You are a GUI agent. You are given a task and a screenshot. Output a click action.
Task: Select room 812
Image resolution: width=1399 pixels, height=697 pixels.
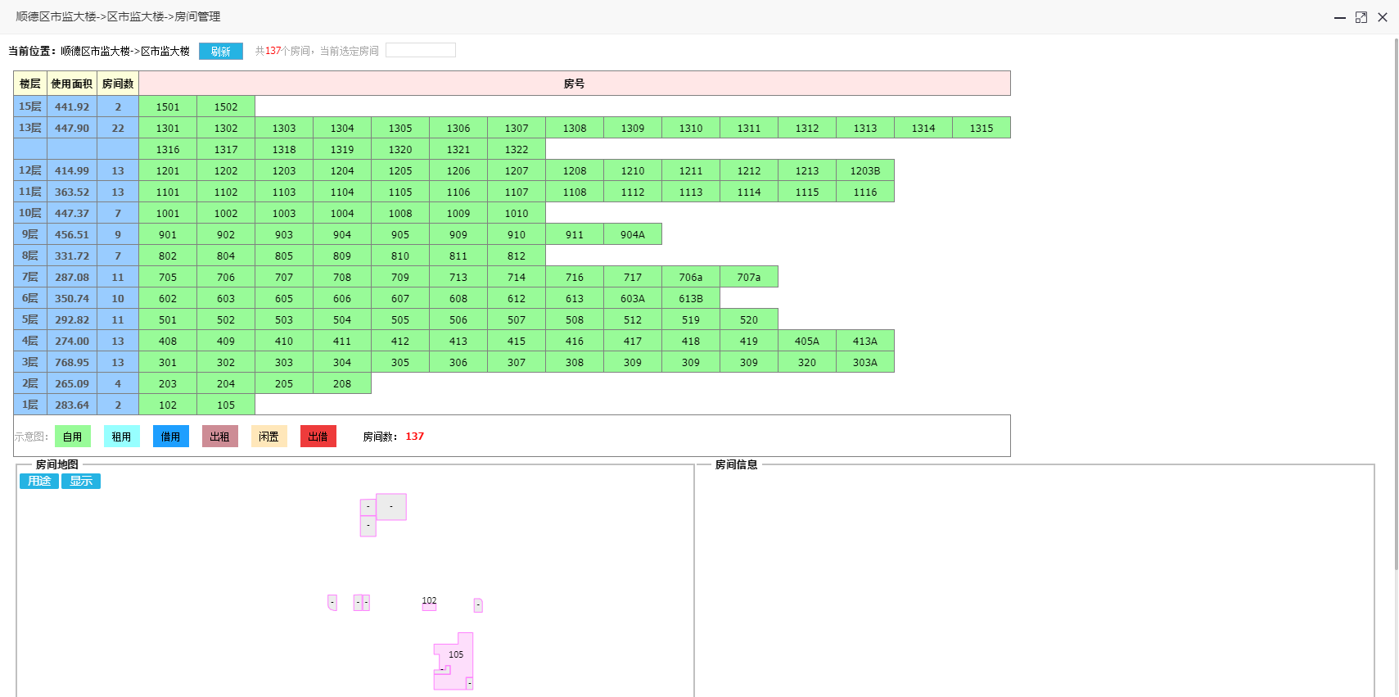517,256
